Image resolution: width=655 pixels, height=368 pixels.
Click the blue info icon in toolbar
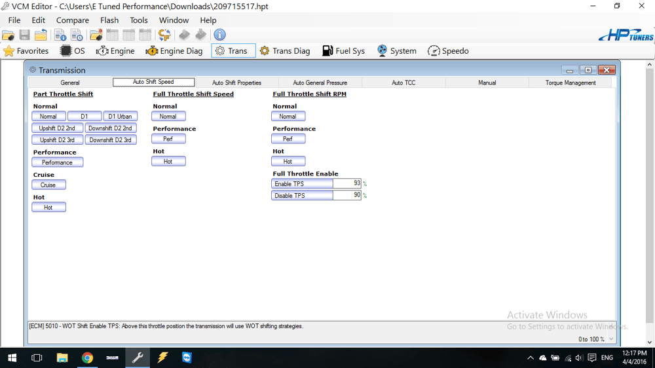pos(219,35)
